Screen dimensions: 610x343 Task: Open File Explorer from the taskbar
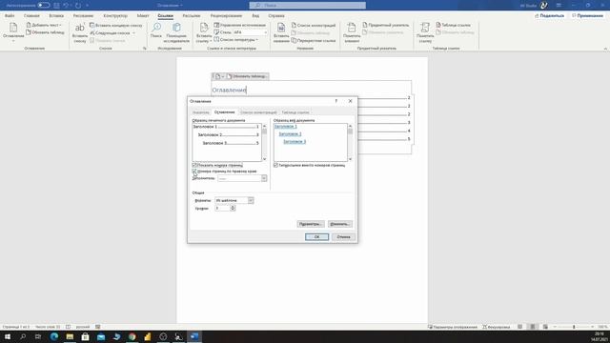pyautogui.click(x=70, y=336)
